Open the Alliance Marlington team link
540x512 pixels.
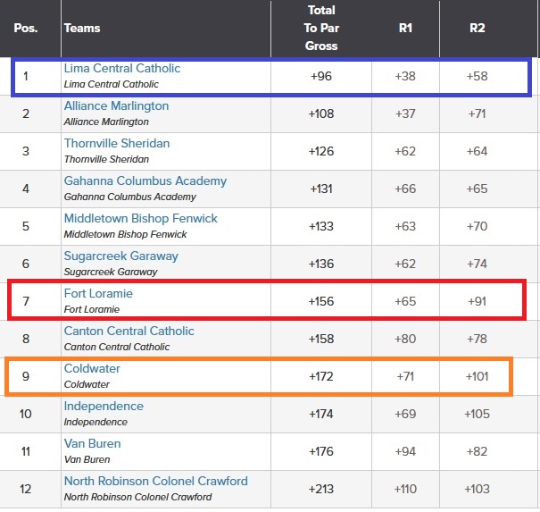[116, 106]
